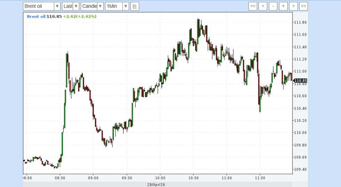Click the 111.60 price axis label
The height and width of the screenshot is (187, 341).
pos(300,34)
